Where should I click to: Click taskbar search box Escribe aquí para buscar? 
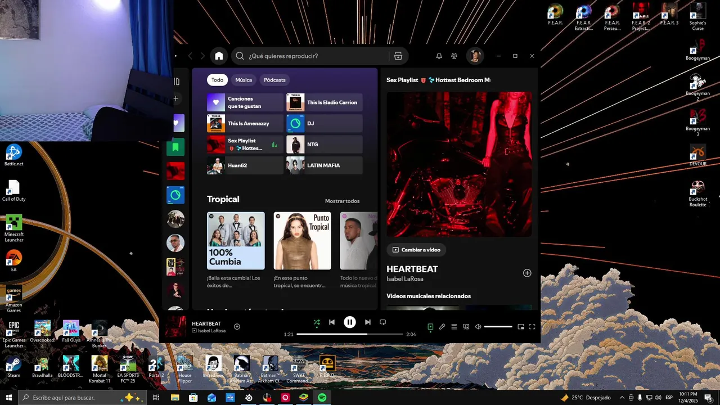pyautogui.click(x=82, y=398)
